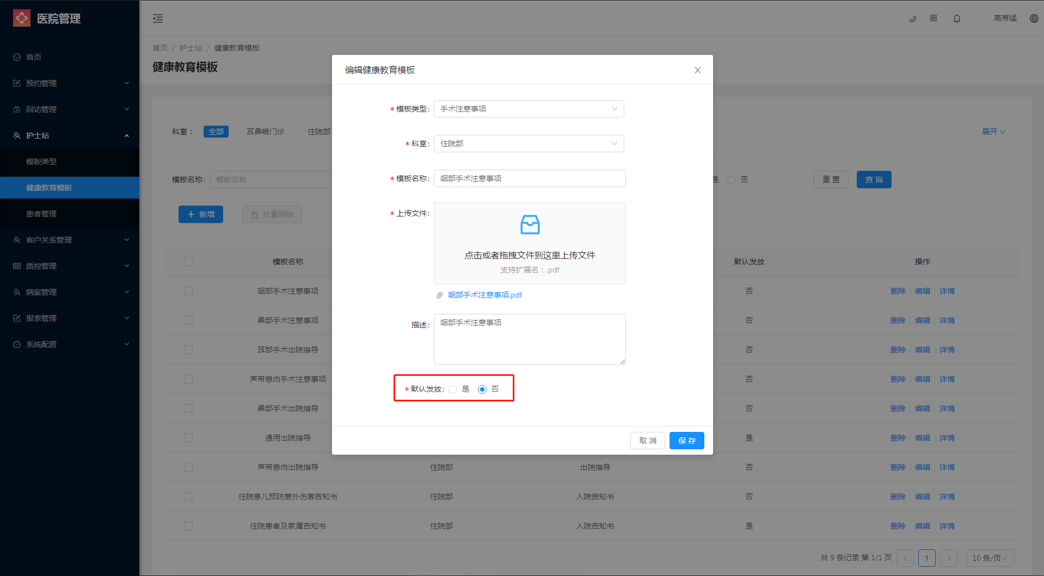Click 删除 for 鼻部手术注意事项 row
The image size is (1044, 576).
[898, 320]
